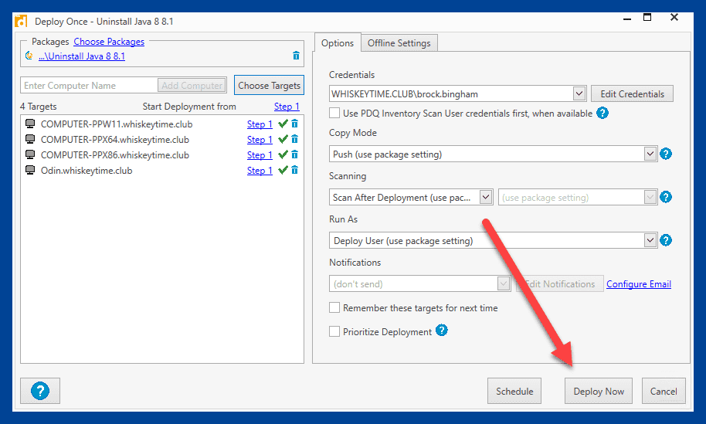
Task: Click the Edit Credentials button
Action: [x=632, y=93]
